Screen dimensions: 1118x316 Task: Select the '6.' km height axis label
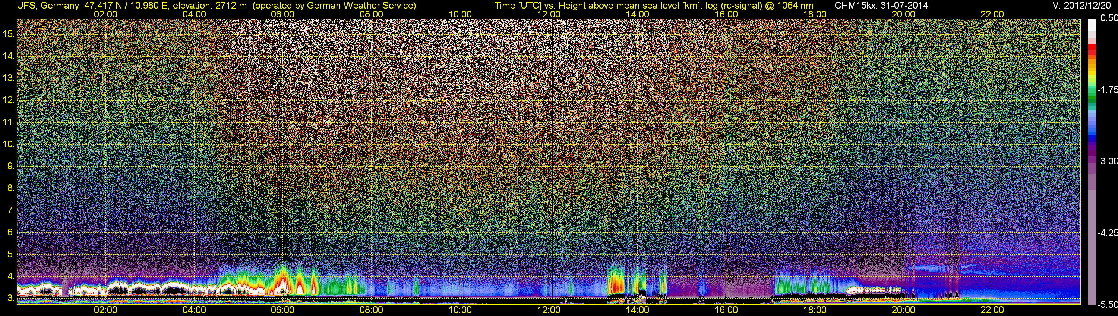click(x=11, y=232)
